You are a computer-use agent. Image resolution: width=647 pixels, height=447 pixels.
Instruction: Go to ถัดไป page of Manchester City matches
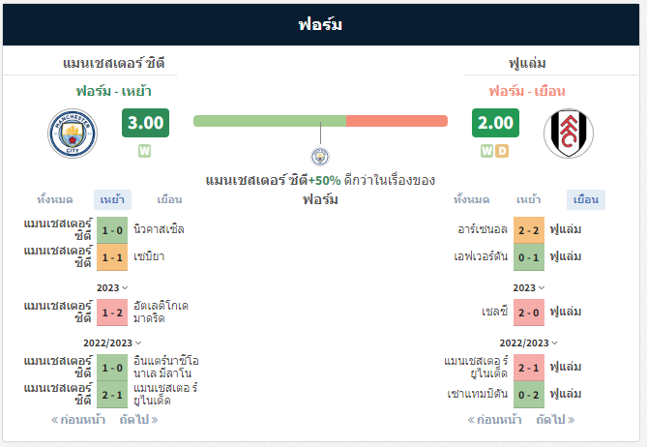pyautogui.click(x=138, y=420)
